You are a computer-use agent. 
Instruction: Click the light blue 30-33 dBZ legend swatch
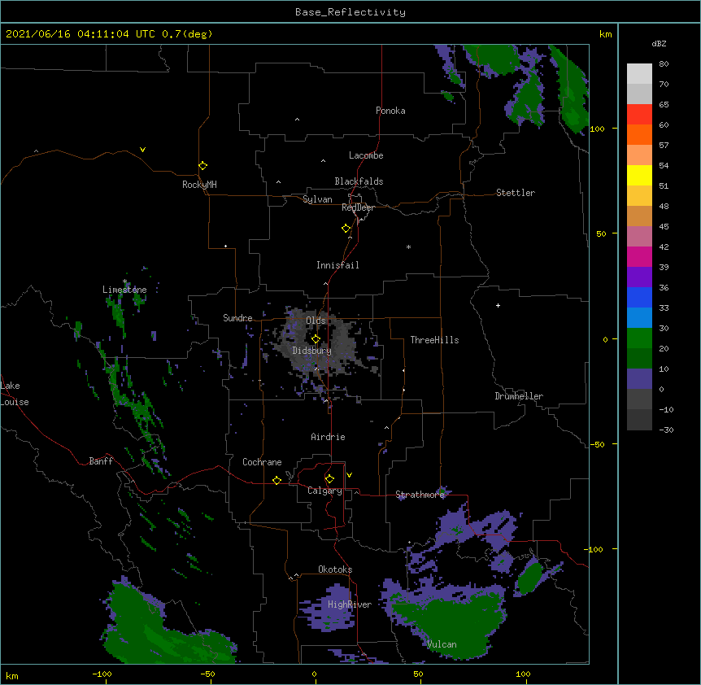pyautogui.click(x=639, y=317)
